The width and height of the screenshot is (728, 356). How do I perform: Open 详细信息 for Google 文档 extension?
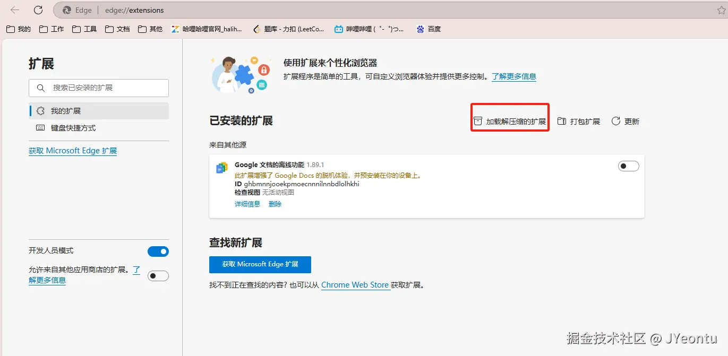pos(247,204)
